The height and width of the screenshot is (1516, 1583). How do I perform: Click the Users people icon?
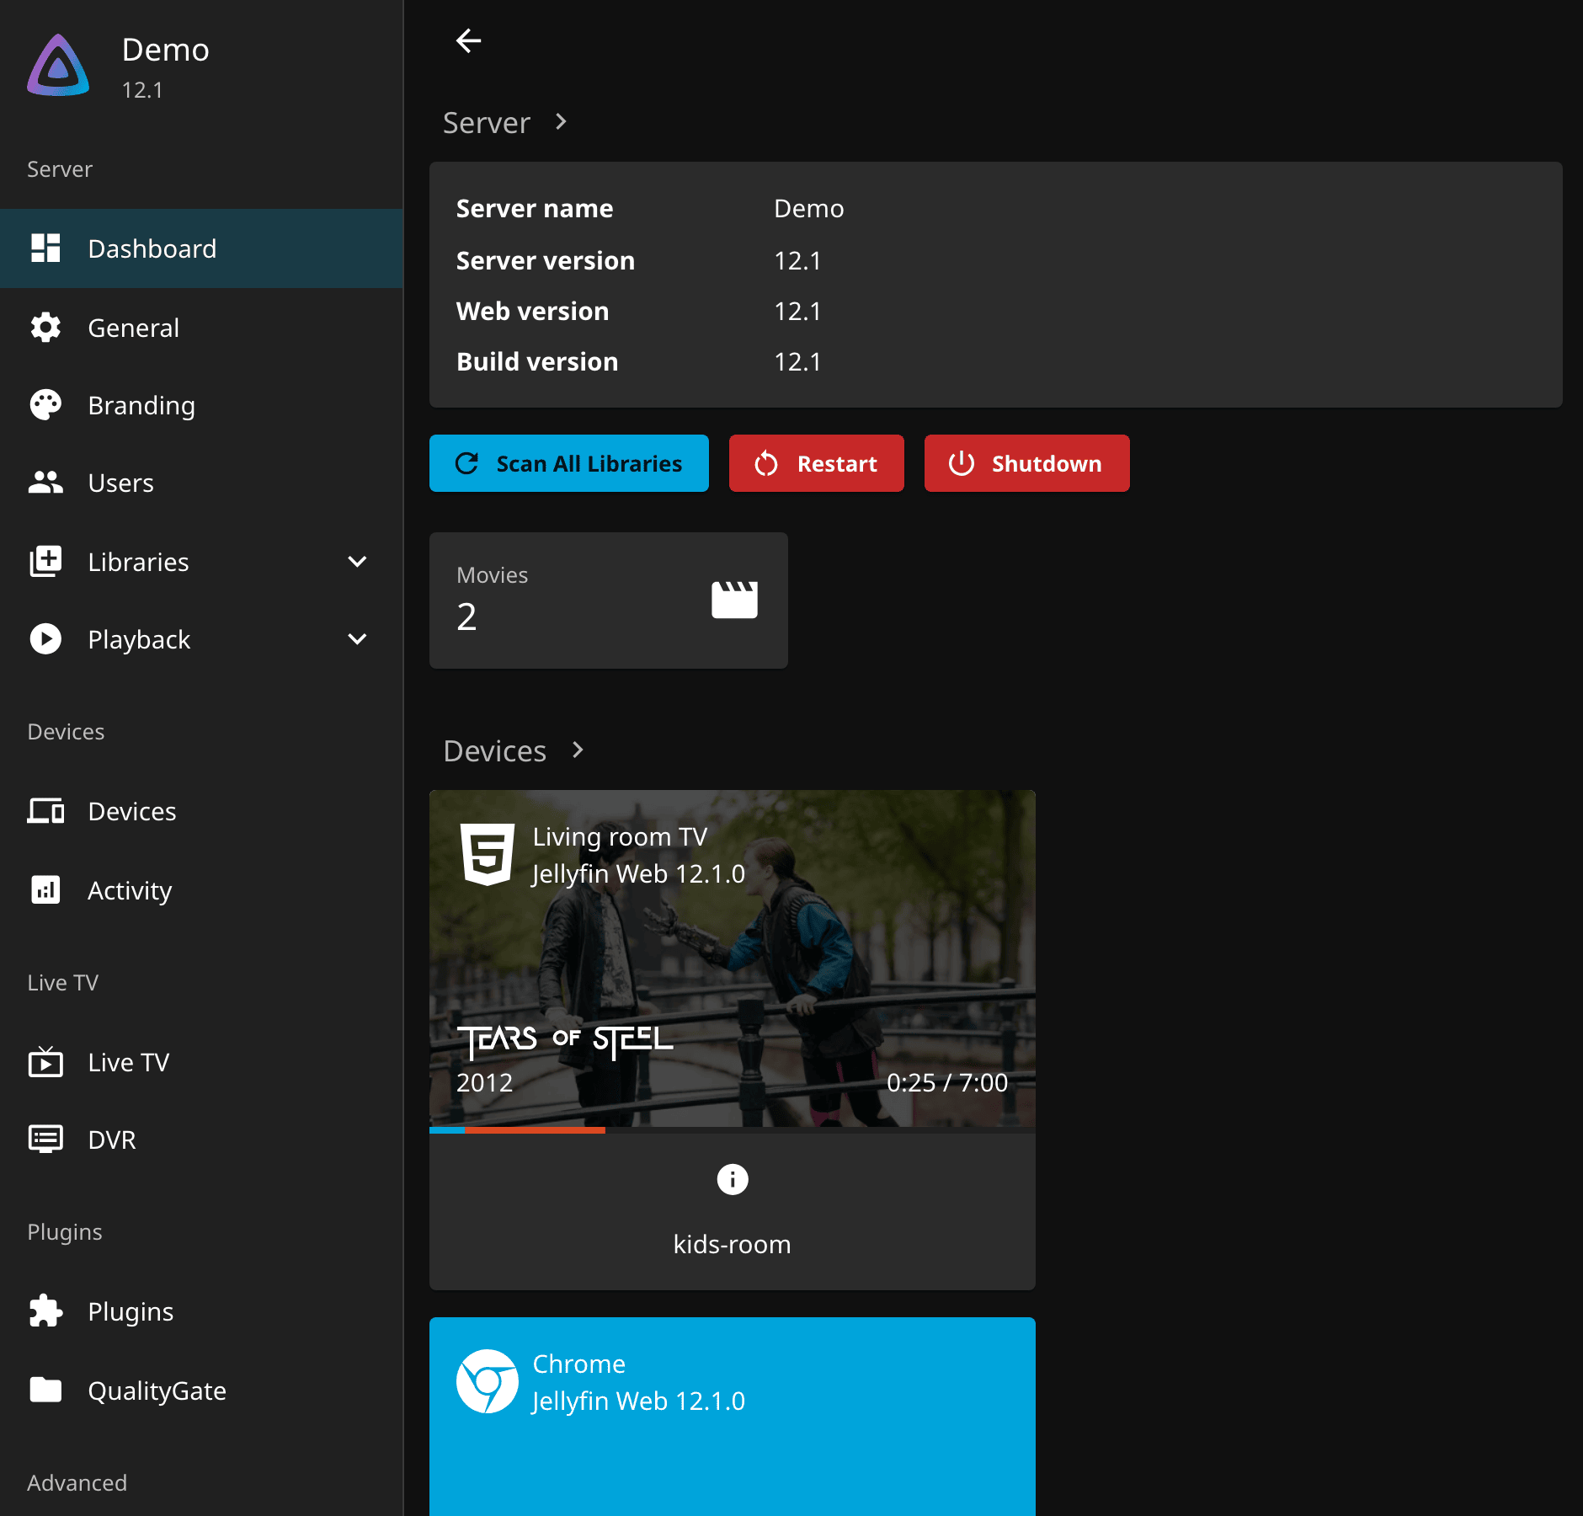tap(45, 483)
